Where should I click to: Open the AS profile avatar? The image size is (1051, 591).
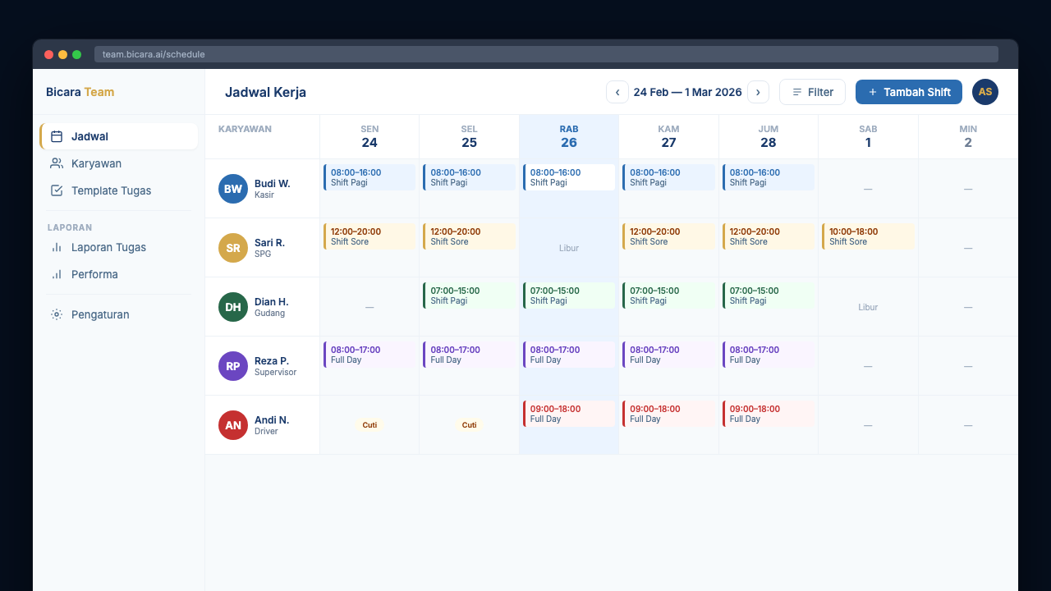984,92
